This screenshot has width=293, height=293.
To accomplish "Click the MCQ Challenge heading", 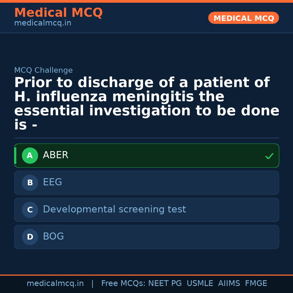I will click(x=43, y=70).
